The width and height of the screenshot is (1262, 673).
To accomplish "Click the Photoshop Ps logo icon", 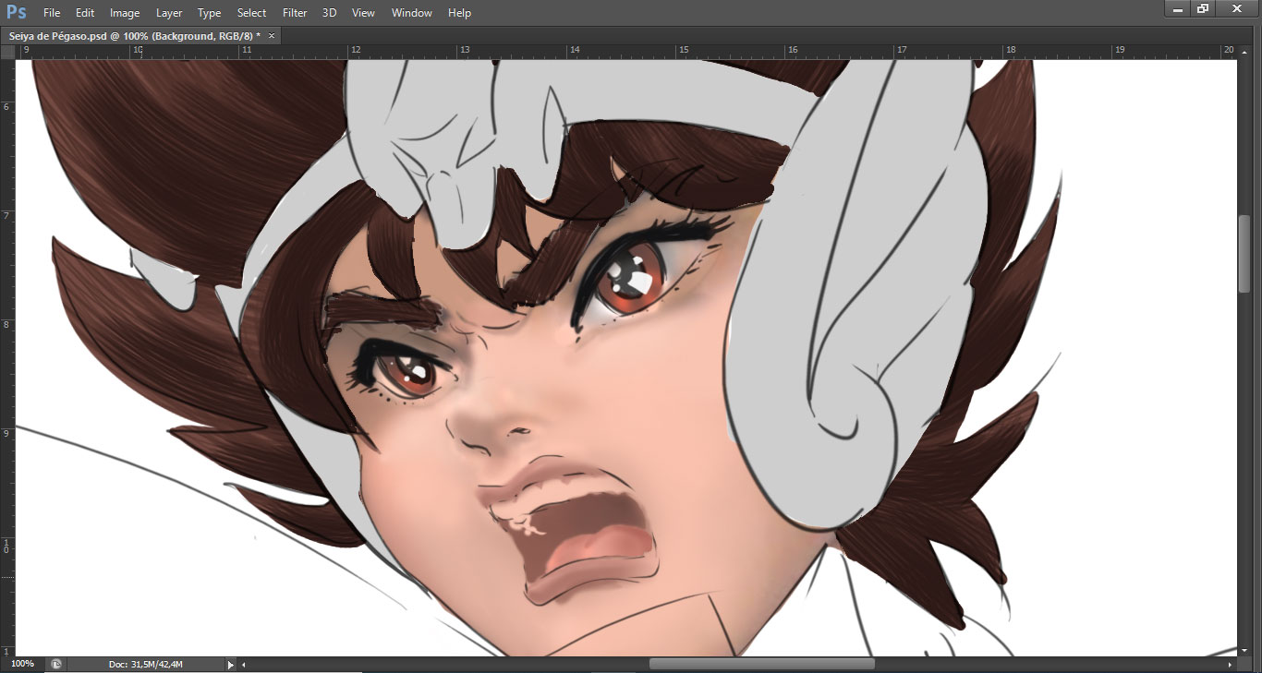I will 16,13.
